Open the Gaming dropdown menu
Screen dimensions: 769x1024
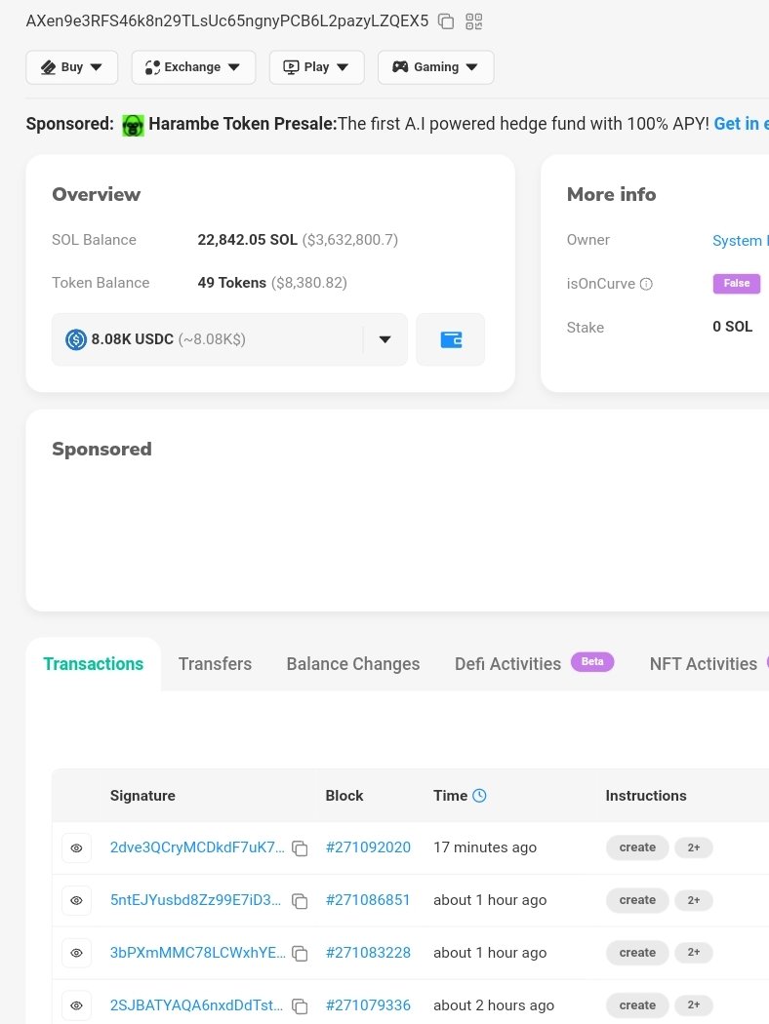click(436, 67)
